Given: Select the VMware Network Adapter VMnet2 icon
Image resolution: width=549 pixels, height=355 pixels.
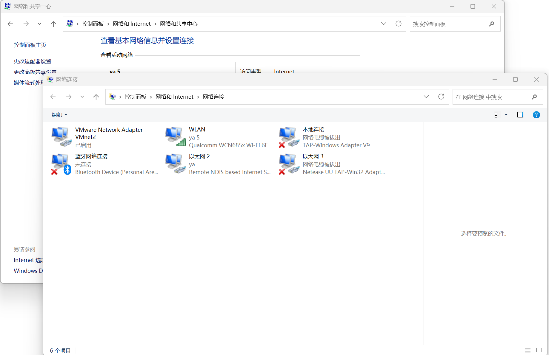Looking at the screenshot, I should tap(61, 137).
